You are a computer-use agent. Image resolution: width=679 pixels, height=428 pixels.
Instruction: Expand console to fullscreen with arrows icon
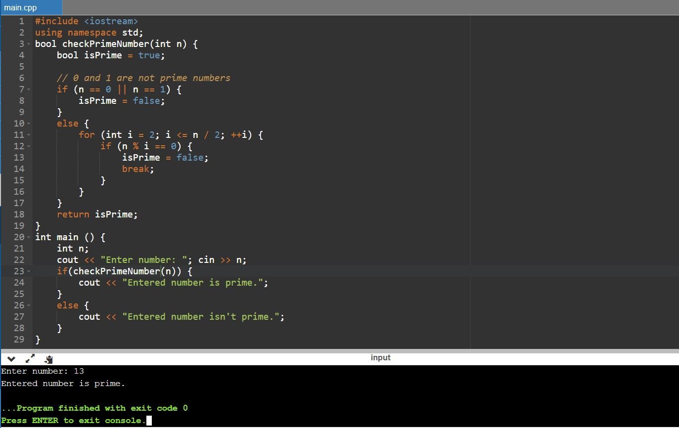(30, 359)
